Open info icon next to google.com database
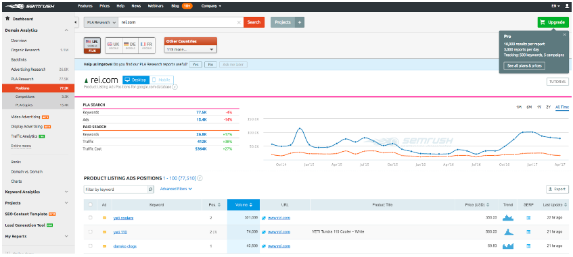The width and height of the screenshot is (573, 257). coord(175,87)
